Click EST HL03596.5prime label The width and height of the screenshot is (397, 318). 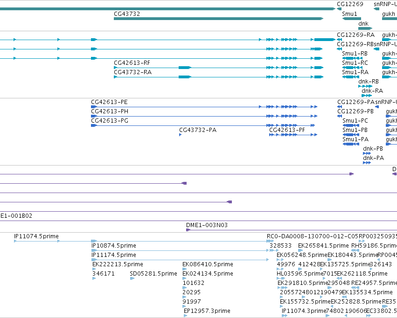tap(300, 274)
